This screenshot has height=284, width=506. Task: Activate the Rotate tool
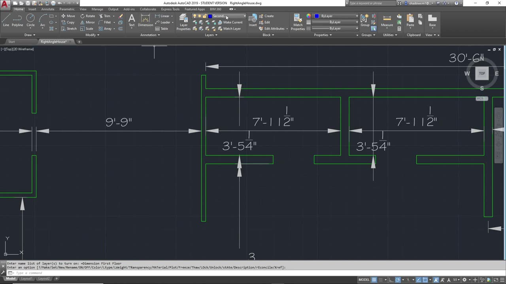[87, 16]
